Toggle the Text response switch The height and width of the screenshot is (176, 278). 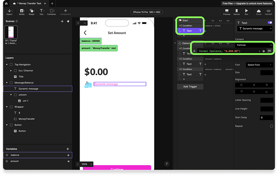click(x=270, y=23)
